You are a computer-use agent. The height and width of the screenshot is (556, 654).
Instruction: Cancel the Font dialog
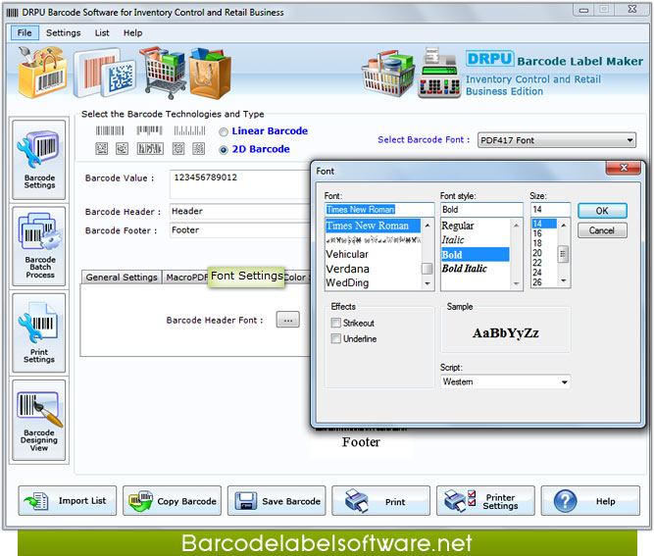tap(602, 230)
